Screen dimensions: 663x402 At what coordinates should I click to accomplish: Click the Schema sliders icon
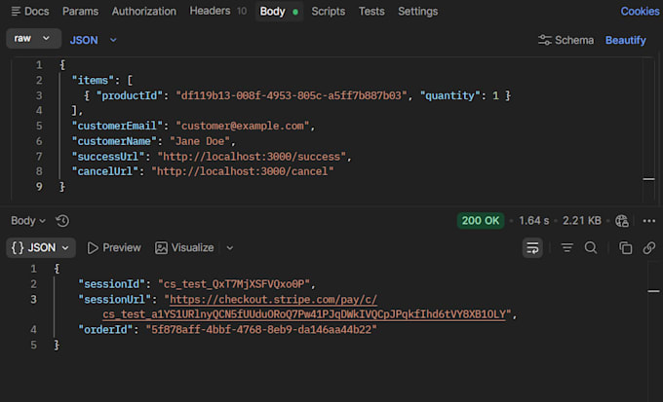pyautogui.click(x=545, y=40)
